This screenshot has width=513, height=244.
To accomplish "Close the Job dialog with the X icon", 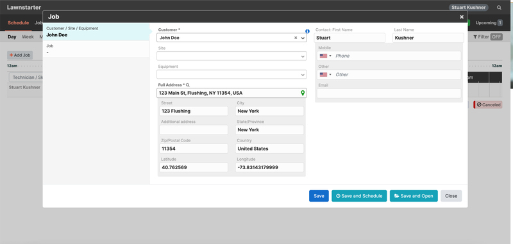I will [x=461, y=17].
